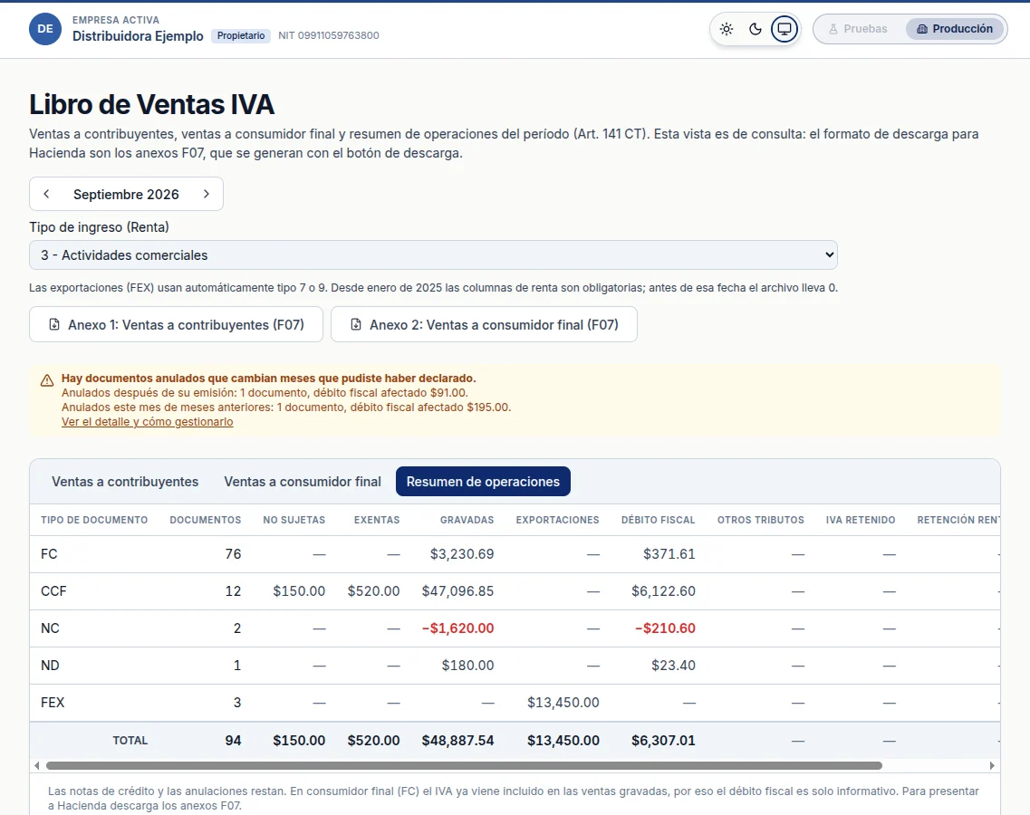Click EXENTAS column header
1030x815 pixels.
point(377,520)
